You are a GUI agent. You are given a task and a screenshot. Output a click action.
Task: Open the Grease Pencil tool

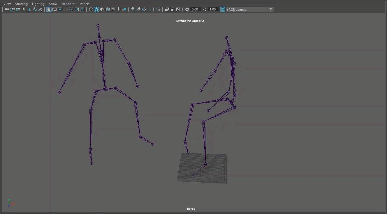tap(40, 9)
